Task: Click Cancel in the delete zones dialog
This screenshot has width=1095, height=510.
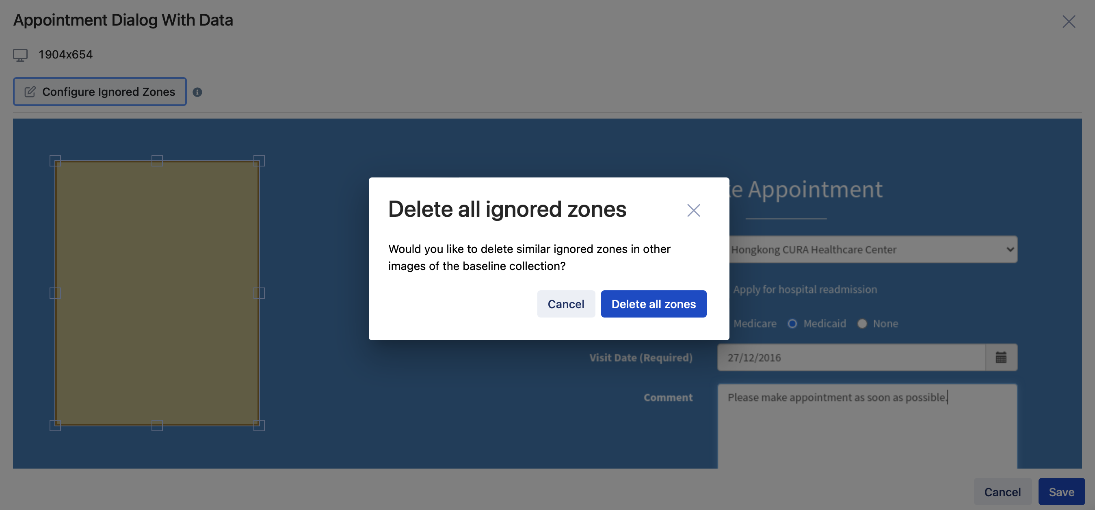Action: [x=566, y=303]
